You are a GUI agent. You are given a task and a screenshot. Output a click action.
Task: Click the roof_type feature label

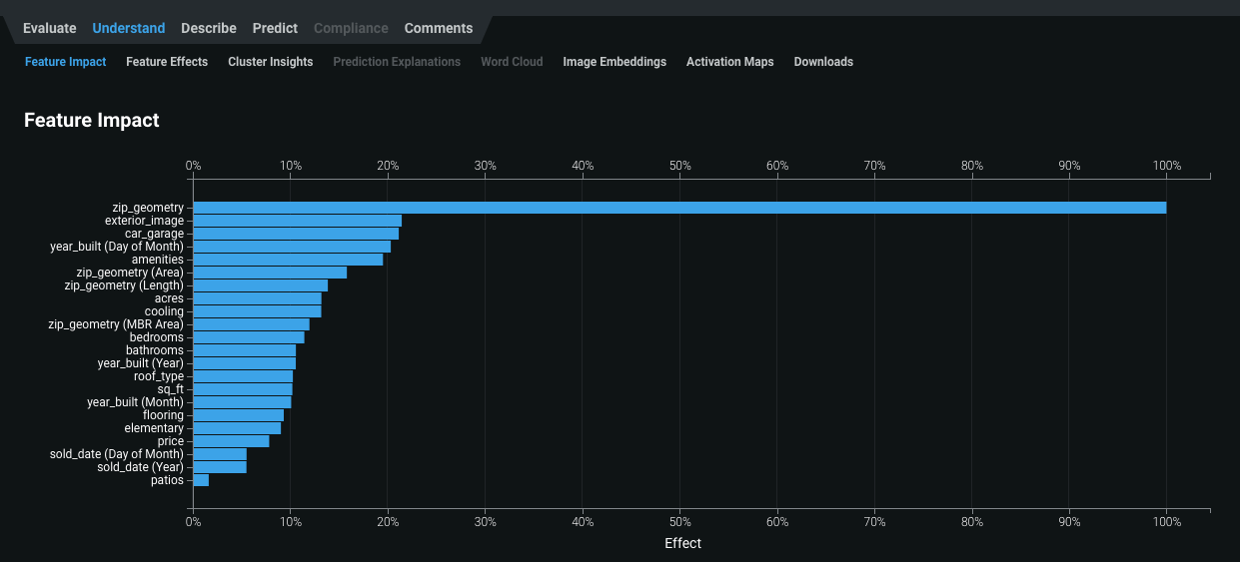point(159,376)
